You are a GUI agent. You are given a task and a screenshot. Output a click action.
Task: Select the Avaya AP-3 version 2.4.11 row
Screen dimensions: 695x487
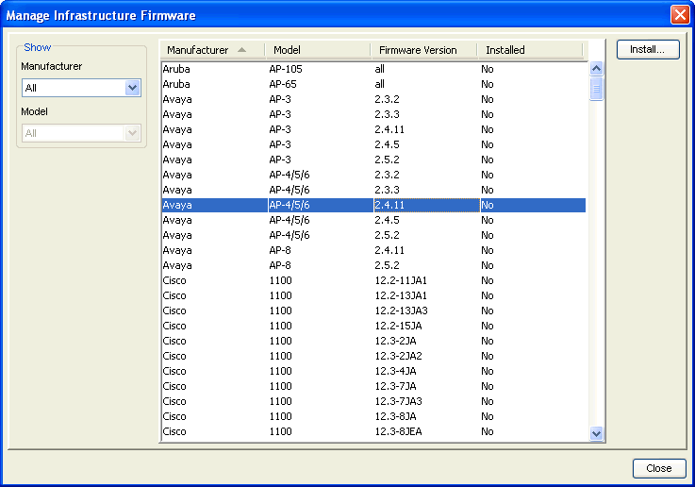tap(372, 129)
